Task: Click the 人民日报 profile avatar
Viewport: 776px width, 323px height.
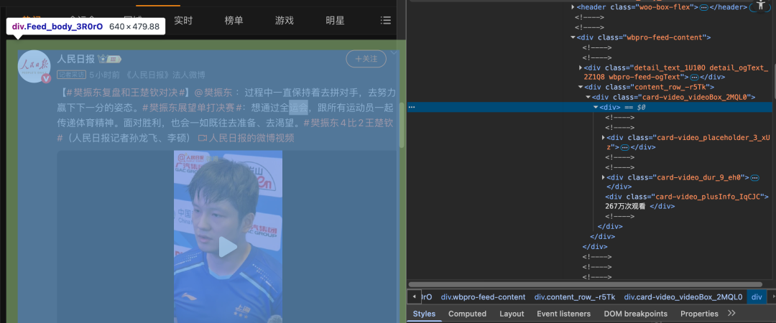Action: tap(34, 67)
